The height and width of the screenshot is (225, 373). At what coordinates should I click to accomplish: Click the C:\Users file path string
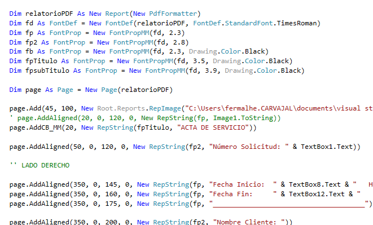point(279,108)
